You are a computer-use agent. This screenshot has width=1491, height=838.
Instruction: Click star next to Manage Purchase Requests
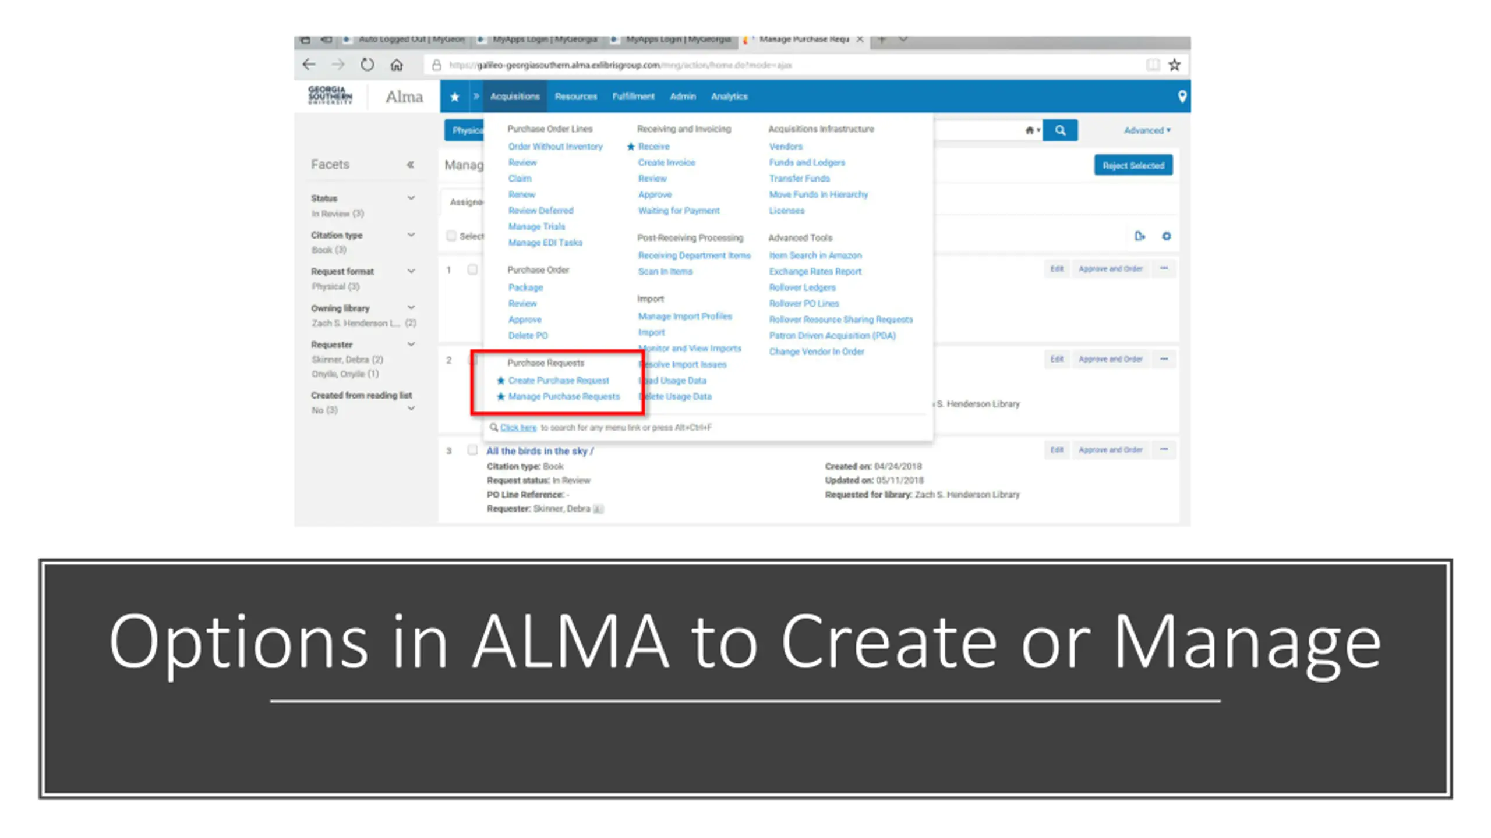(x=500, y=396)
